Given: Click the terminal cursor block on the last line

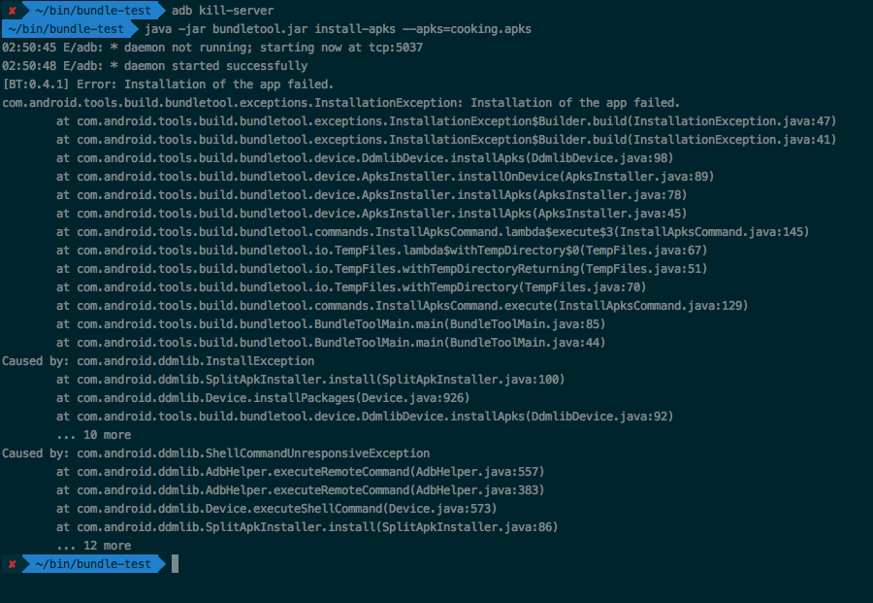Looking at the screenshot, I should click(x=177, y=563).
